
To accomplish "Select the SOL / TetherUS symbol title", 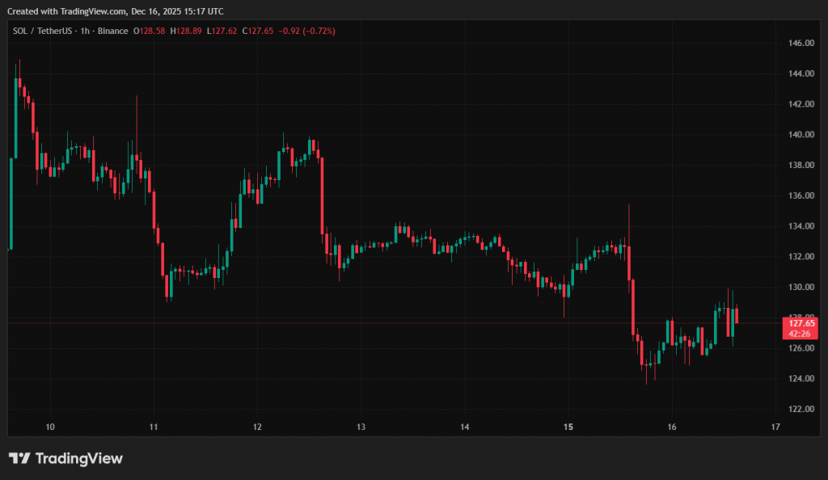I will pos(41,31).
